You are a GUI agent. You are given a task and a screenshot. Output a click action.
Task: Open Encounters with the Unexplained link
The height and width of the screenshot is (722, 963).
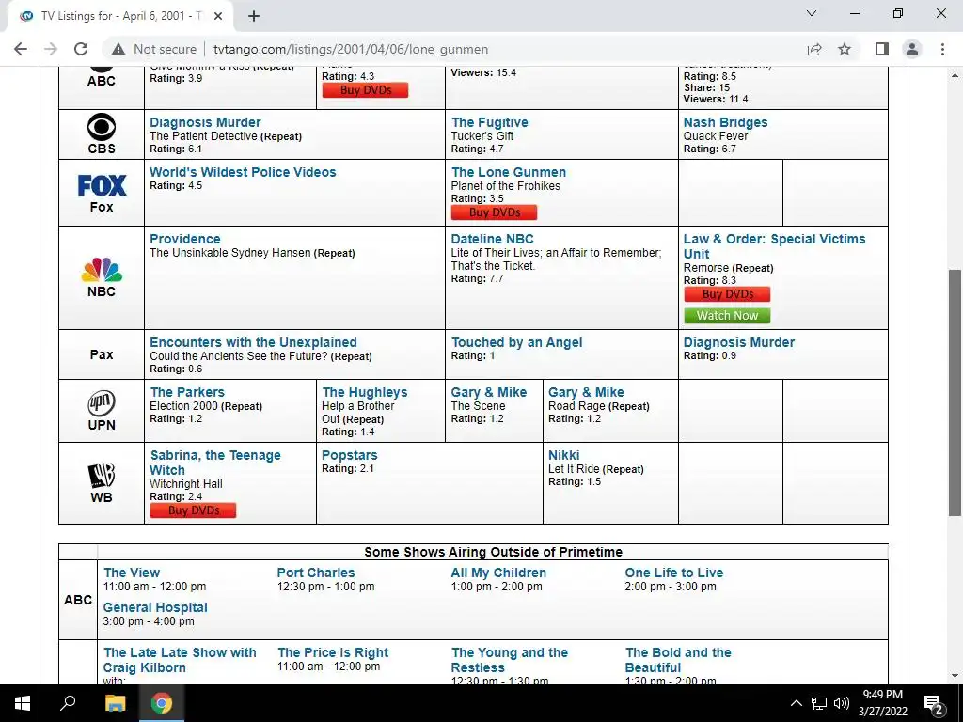coord(253,342)
